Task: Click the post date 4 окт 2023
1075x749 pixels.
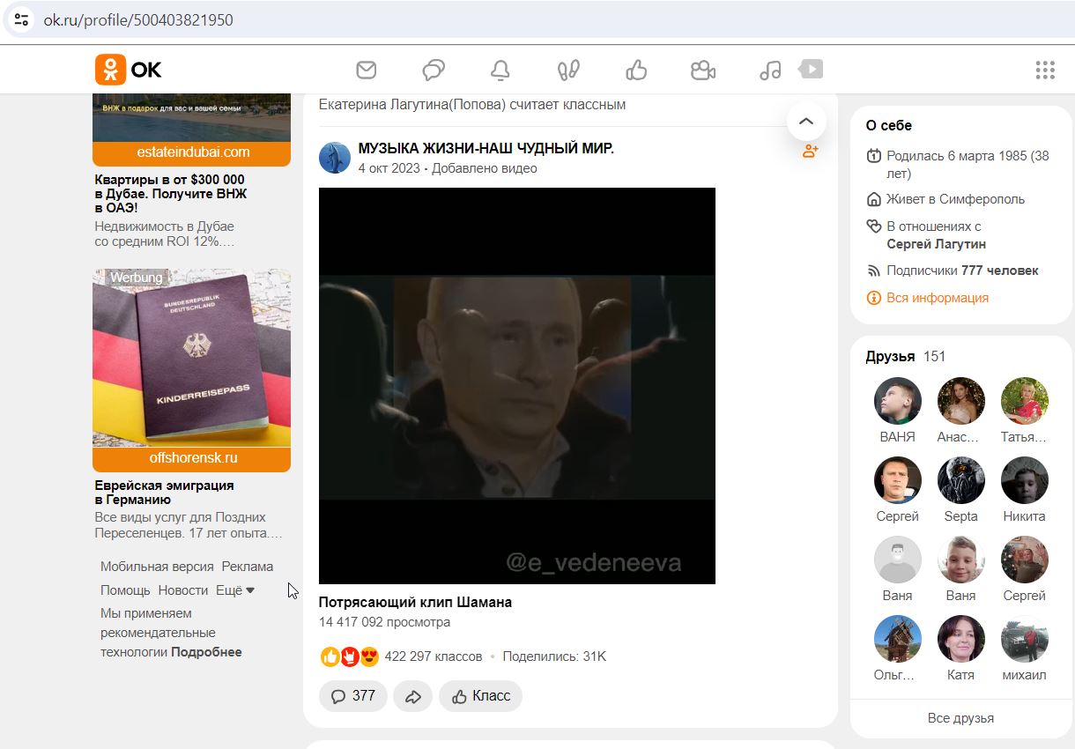Action: click(x=389, y=168)
